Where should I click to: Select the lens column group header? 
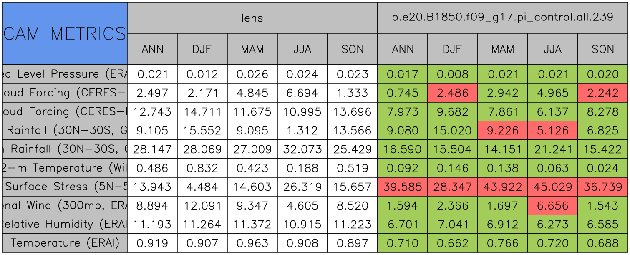(252, 18)
